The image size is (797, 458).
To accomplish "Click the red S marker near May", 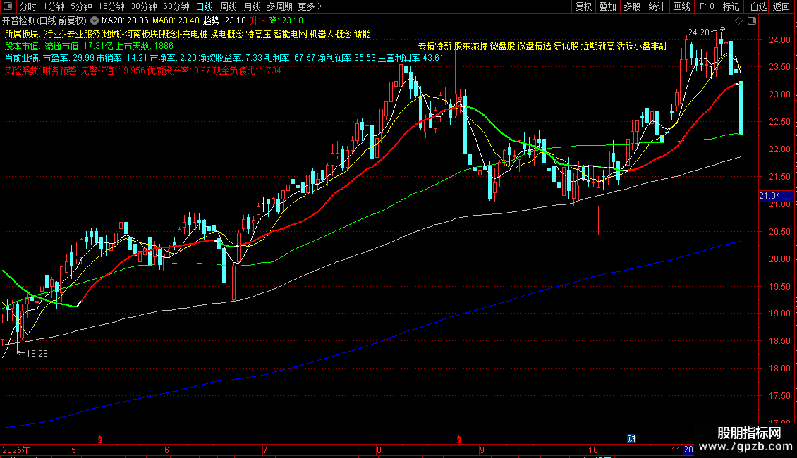I will tap(100, 440).
